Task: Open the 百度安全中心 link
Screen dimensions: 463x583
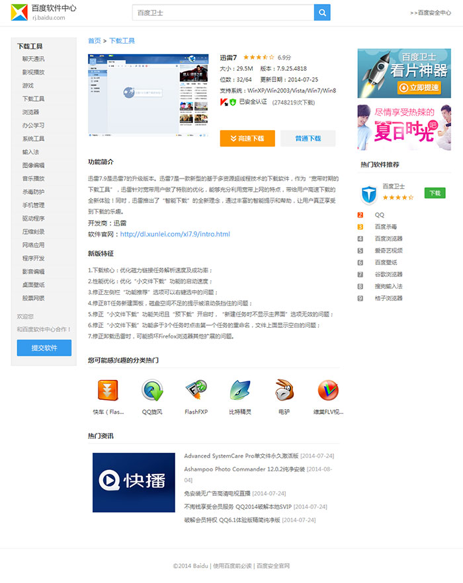Action: pyautogui.click(x=431, y=13)
